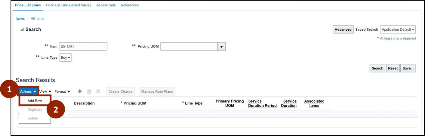425x136 pixels.
Task: Open the Access Sets tab
Action: click(106, 5)
